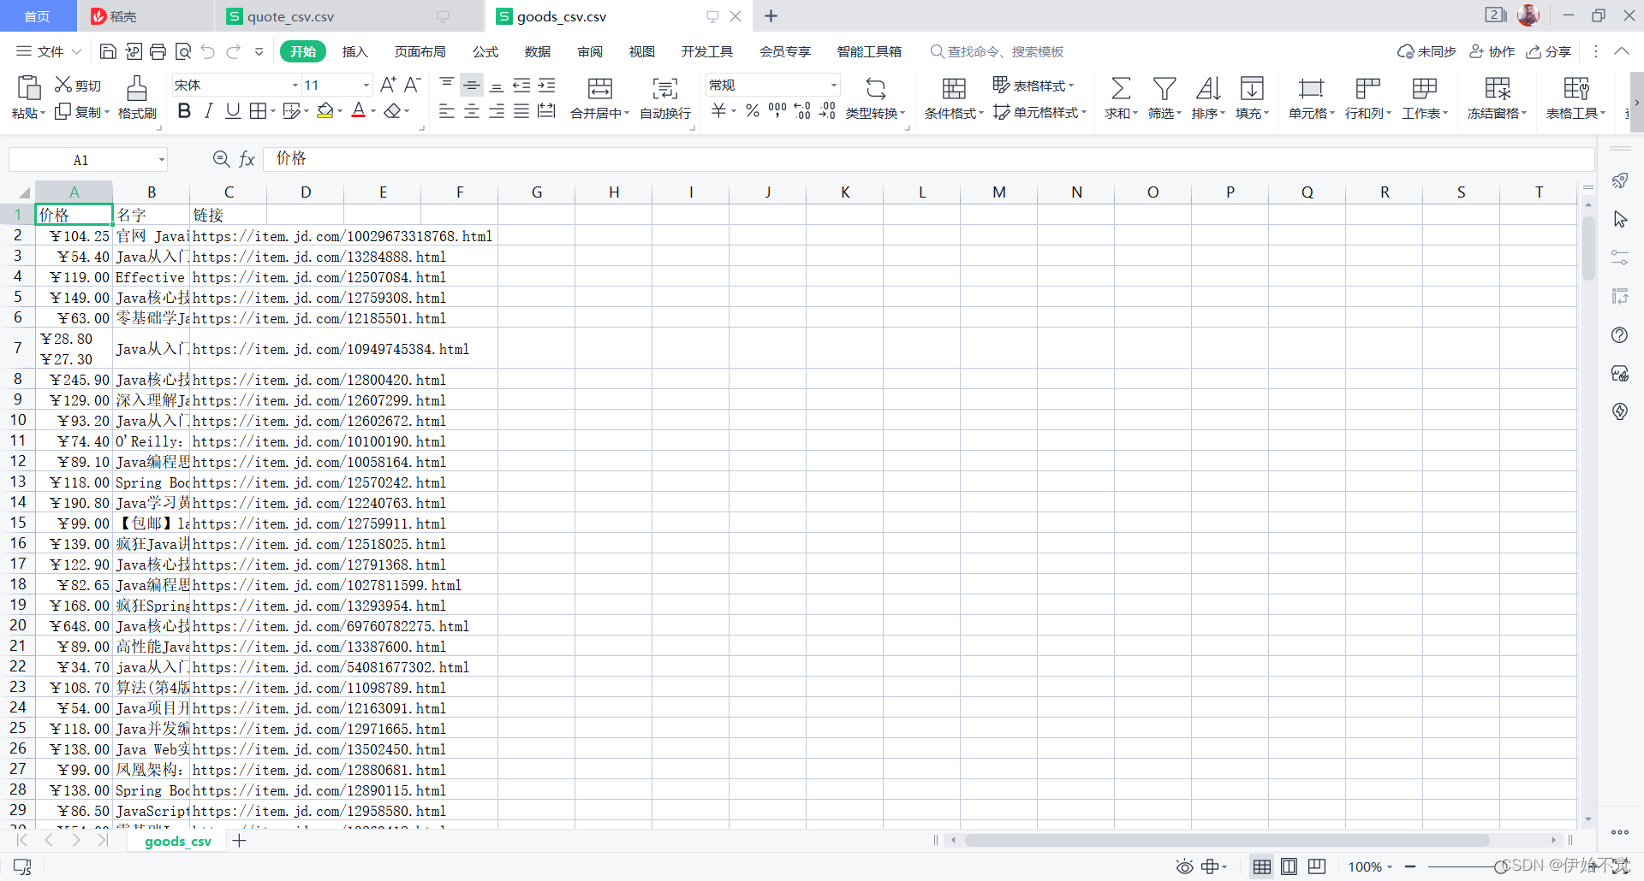Click the percent style icon
Viewport: 1644px width, 881px height.
pos(752,110)
